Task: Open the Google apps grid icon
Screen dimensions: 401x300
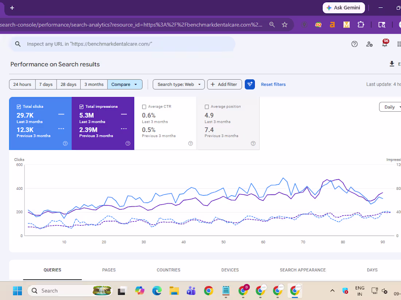Action: tap(399, 44)
